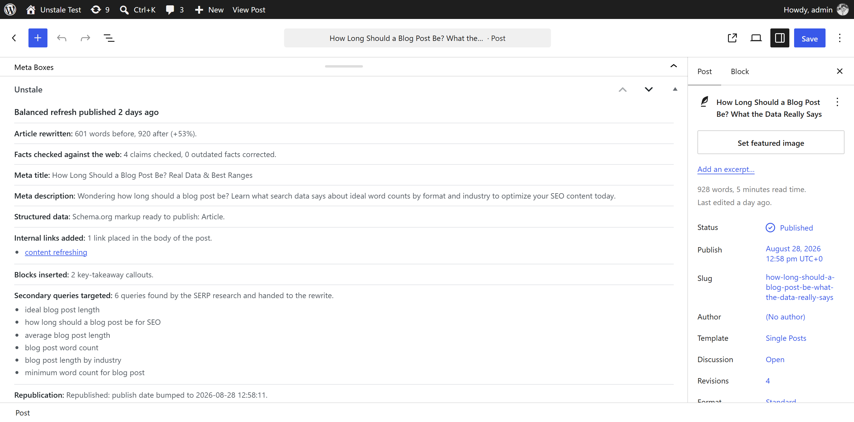Move the Unstale meta box down
This screenshot has width=854, height=422.
[649, 89]
